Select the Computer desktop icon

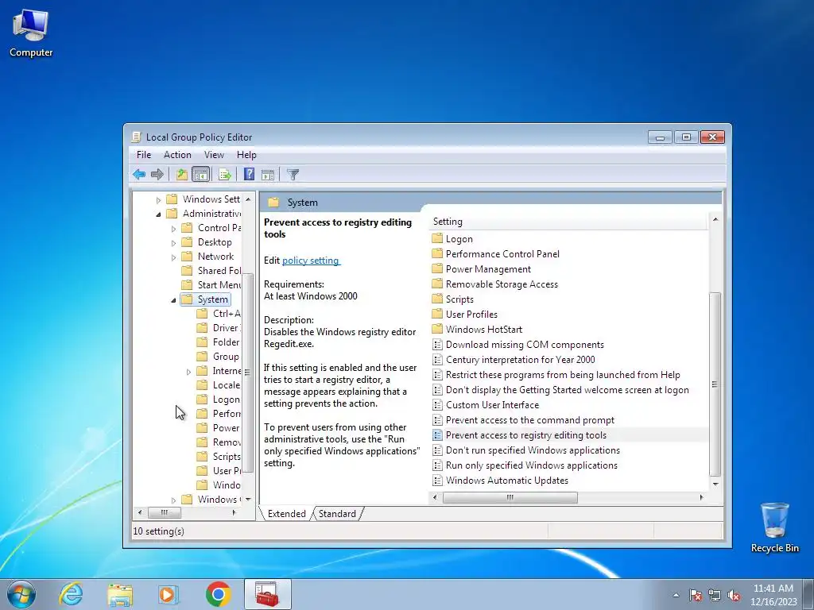(x=31, y=33)
